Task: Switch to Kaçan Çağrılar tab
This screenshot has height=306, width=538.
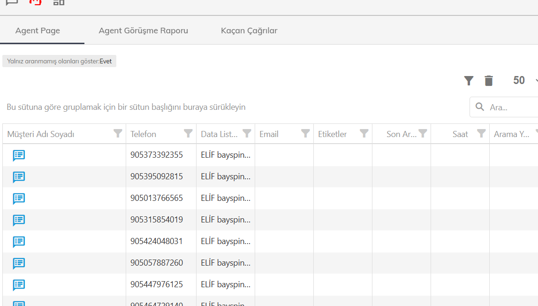Action: click(x=249, y=31)
